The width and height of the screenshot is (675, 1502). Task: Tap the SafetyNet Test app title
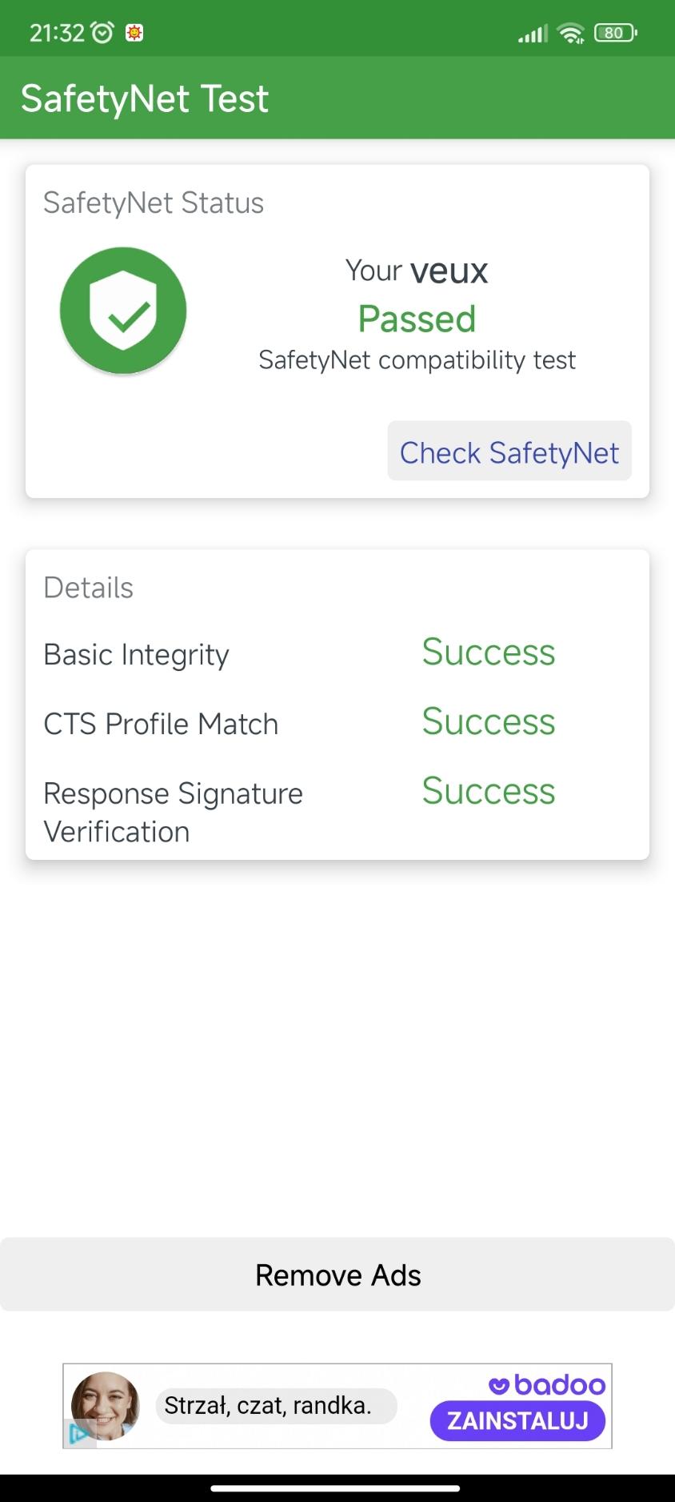coord(145,98)
